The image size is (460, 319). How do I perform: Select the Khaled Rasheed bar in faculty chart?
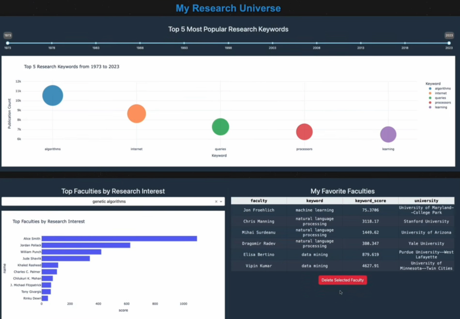[x=50, y=265]
